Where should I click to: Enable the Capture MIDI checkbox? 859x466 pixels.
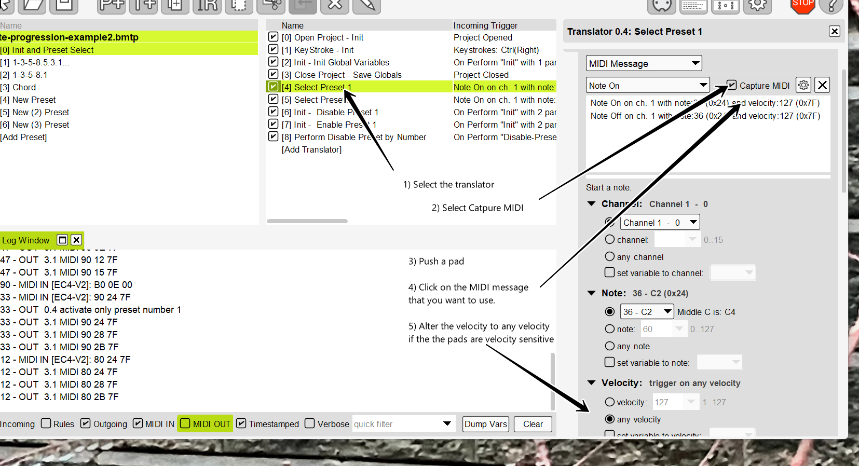[x=732, y=85]
